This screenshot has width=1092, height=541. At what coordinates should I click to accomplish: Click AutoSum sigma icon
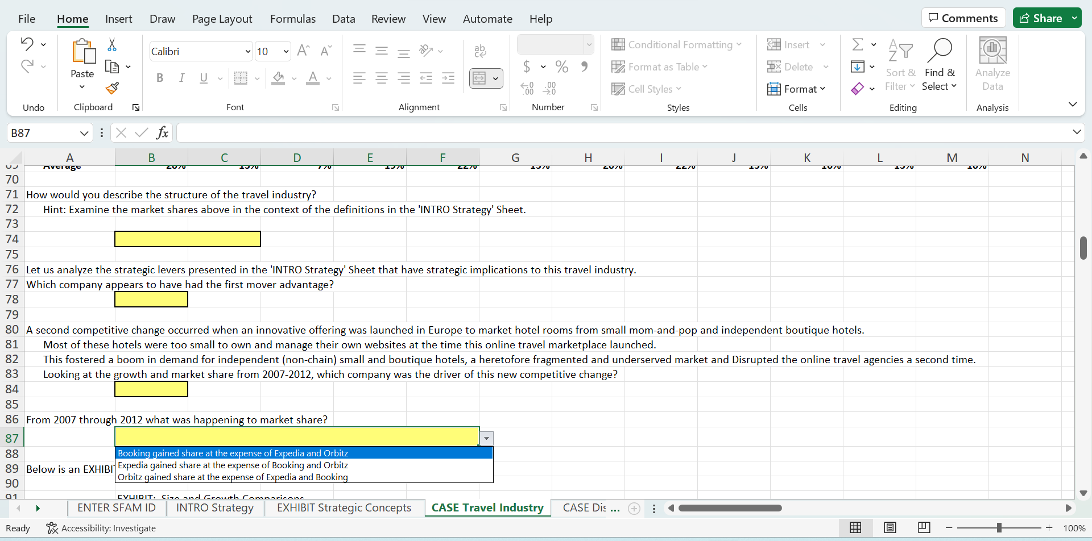858,44
